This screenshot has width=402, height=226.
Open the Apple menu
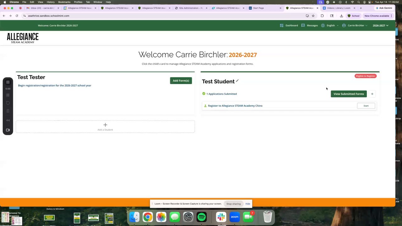point(5,2)
